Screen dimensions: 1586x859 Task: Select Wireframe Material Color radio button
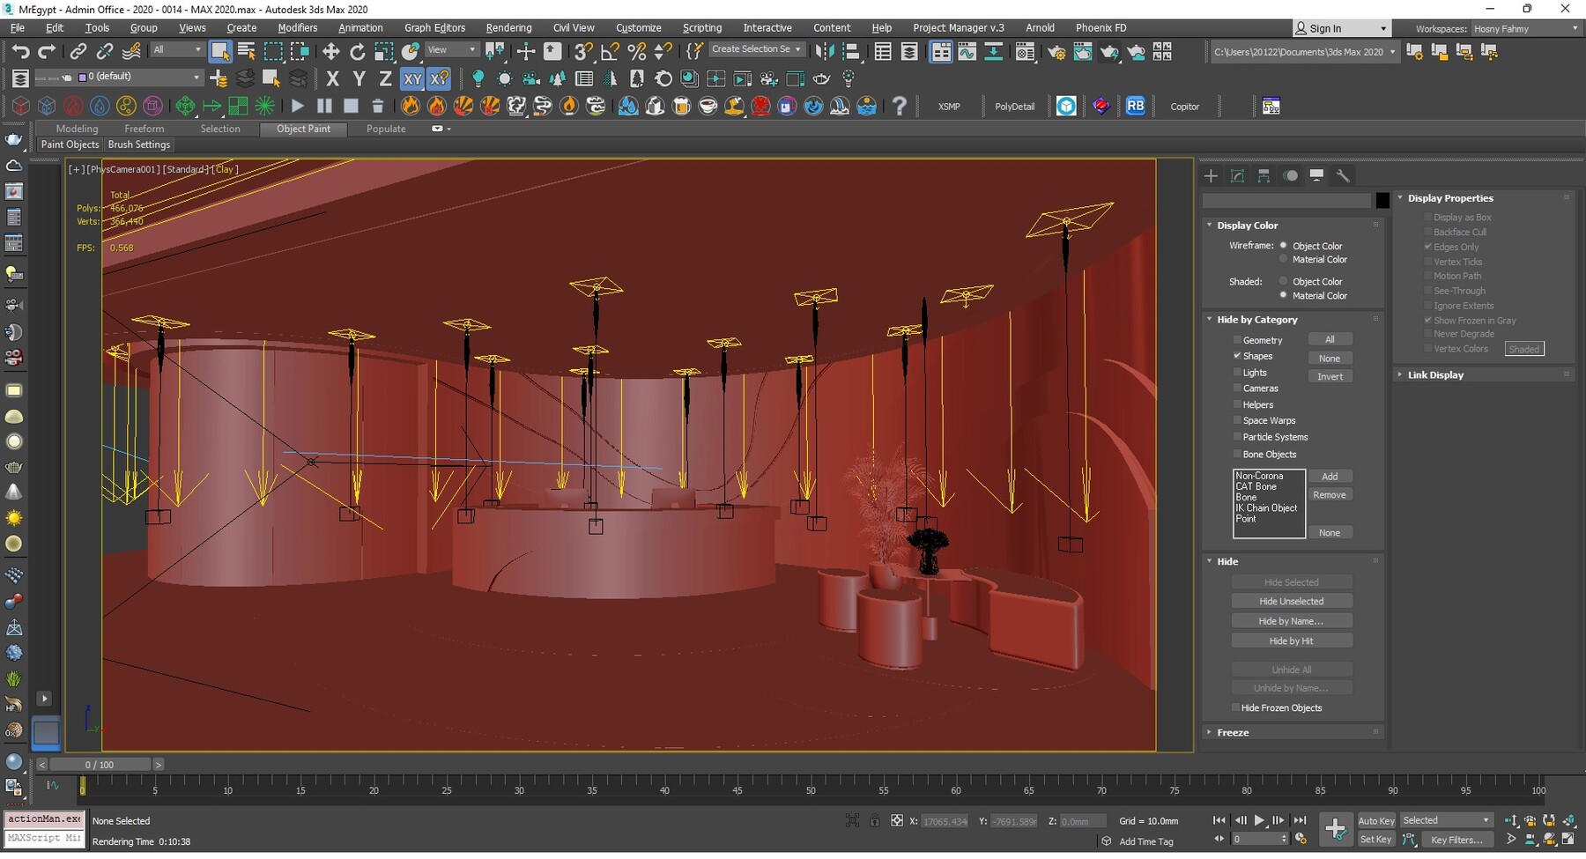coord(1284,260)
